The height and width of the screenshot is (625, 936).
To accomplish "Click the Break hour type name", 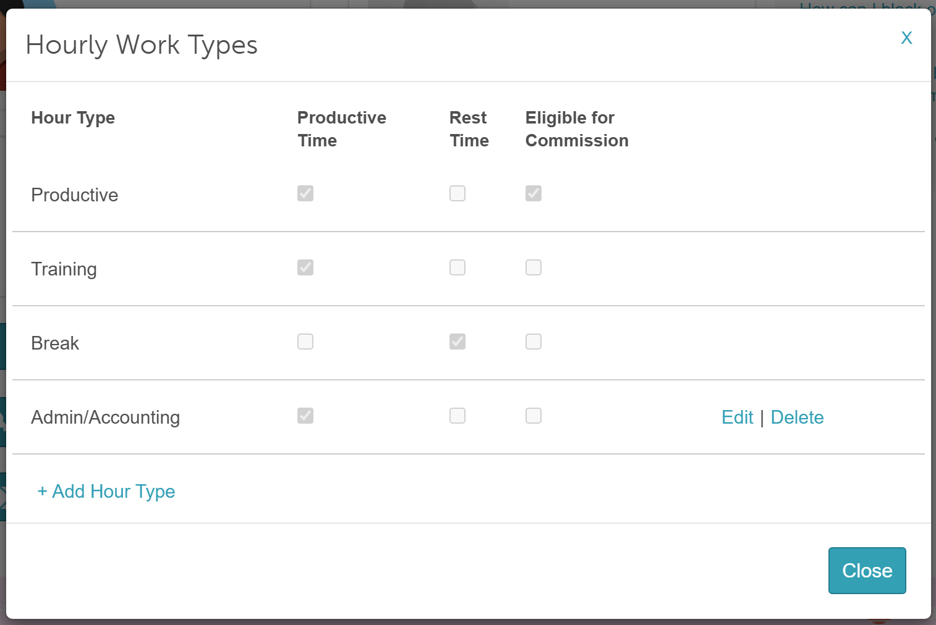I will click(55, 343).
